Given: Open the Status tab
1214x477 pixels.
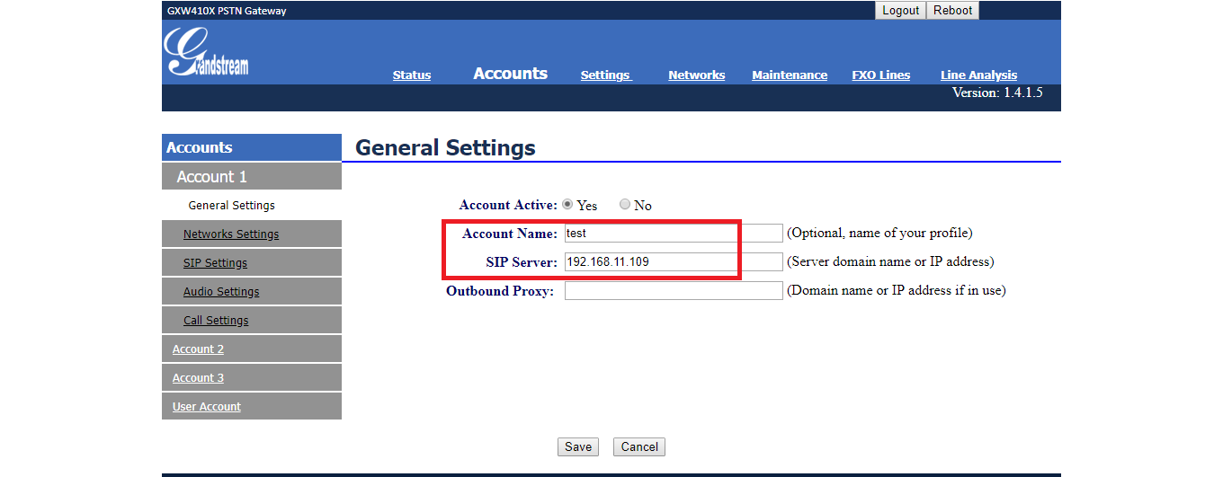Looking at the screenshot, I should [x=412, y=75].
